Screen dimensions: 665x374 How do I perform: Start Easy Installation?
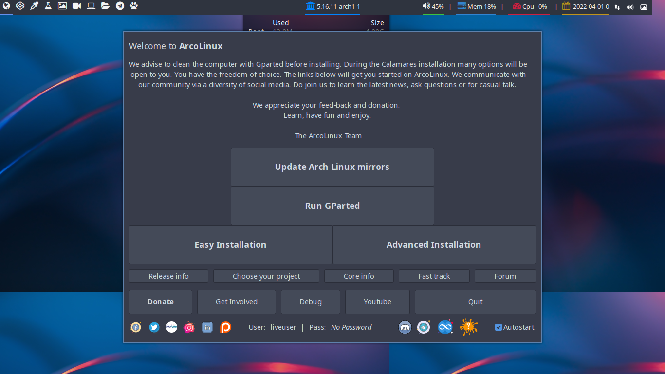point(230,245)
